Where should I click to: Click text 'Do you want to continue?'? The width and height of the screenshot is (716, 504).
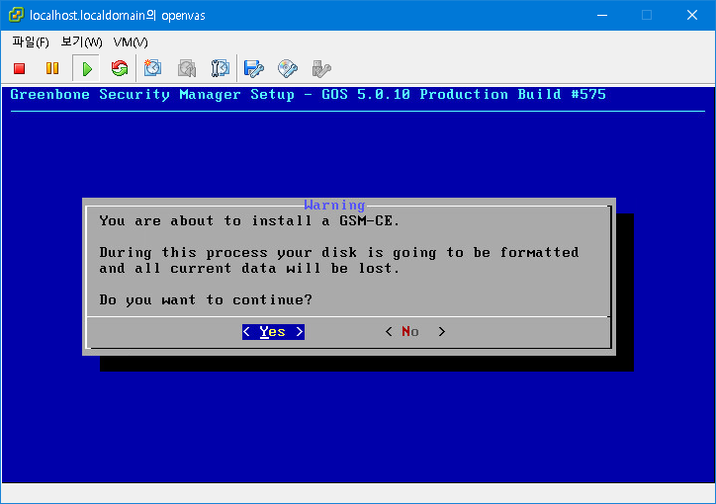206,300
